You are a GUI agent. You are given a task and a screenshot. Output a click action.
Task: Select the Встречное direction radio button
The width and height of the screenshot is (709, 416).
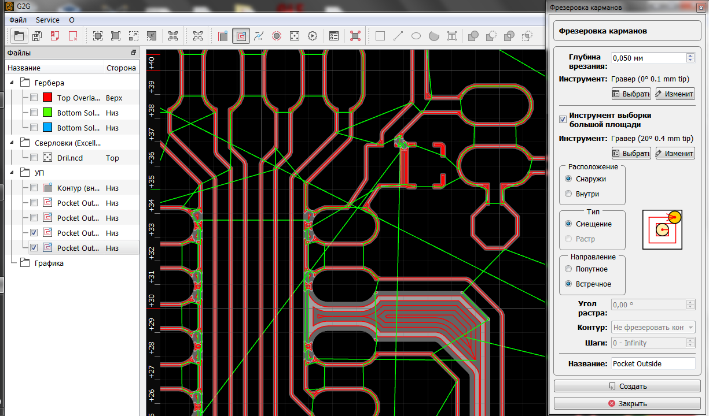click(568, 284)
